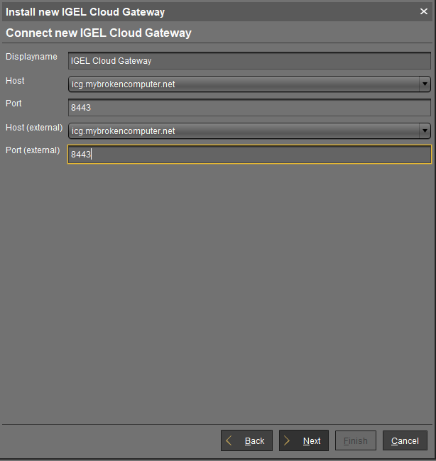The image size is (436, 461).
Task: Cancel the gateway installation wizard
Action: (405, 440)
